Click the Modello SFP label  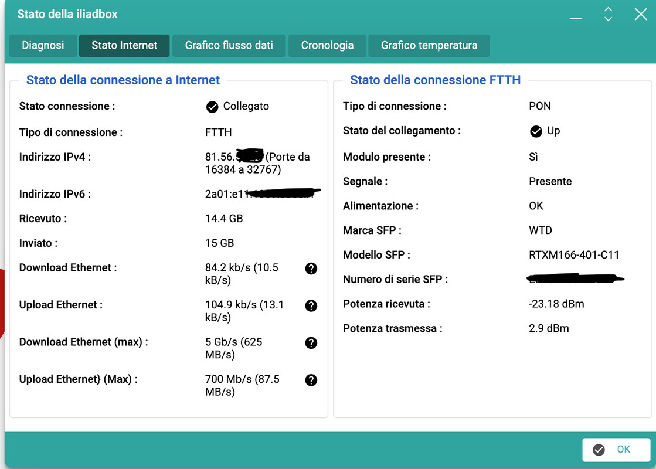[x=376, y=255]
